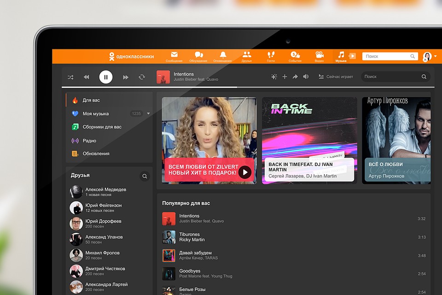Play Давай забудем track
This screenshot has width=442, height=295.
tap(294, 255)
